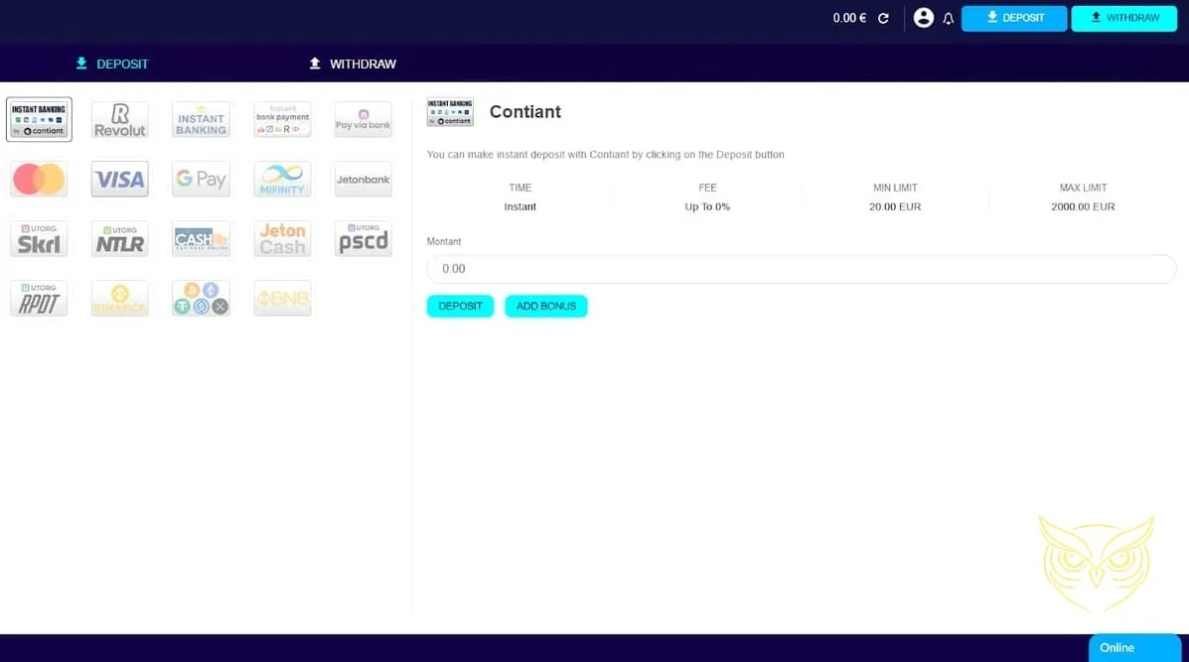Image resolution: width=1189 pixels, height=662 pixels.
Task: Open the notifications bell
Action: (x=949, y=19)
